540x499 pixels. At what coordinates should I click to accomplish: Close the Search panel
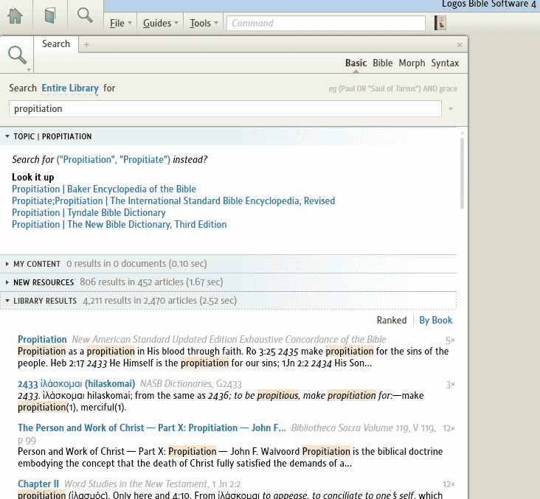click(460, 45)
